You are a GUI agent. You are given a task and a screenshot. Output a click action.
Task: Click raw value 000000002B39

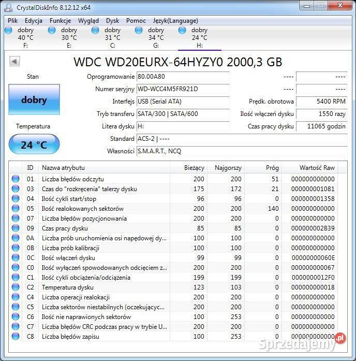point(313,228)
